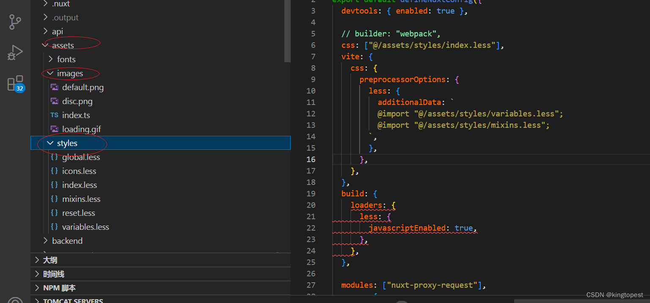Click the global.less braces icon
The height and width of the screenshot is (303, 650).
(54, 157)
